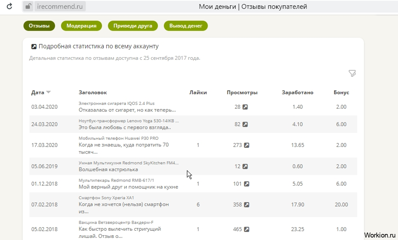This screenshot has width=398, height=240.
Task: Reload the page with the refresh icon
Action: 9,6
